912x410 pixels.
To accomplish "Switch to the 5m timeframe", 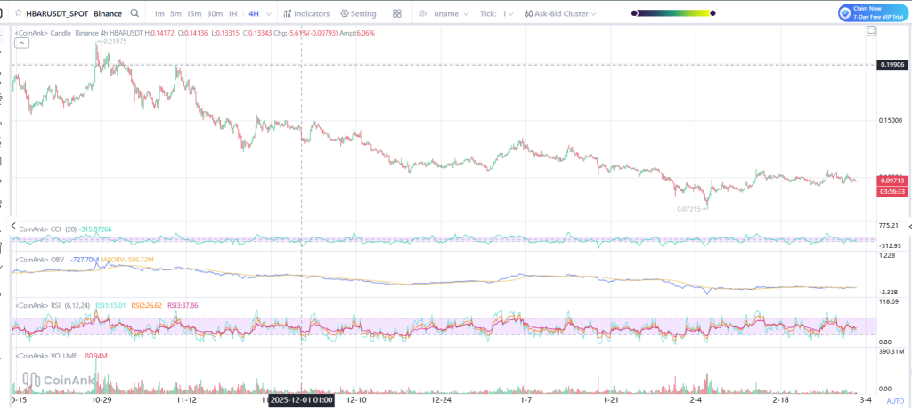I will 175,13.
